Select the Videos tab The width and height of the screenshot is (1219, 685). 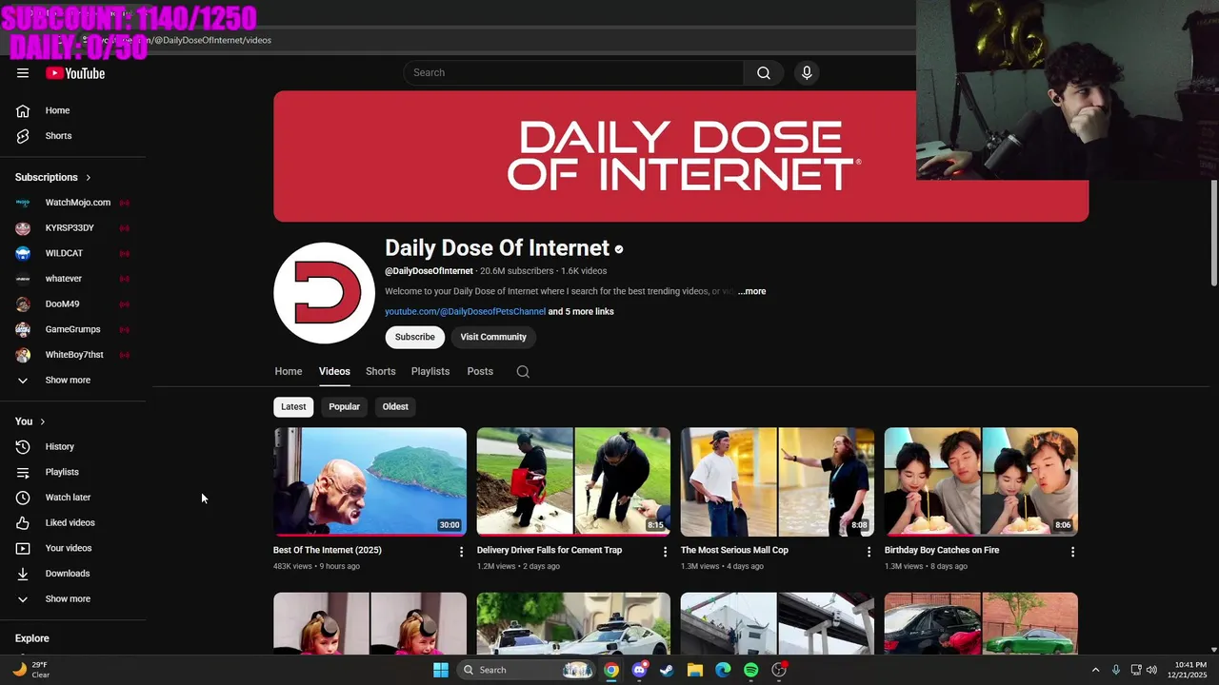click(x=334, y=372)
